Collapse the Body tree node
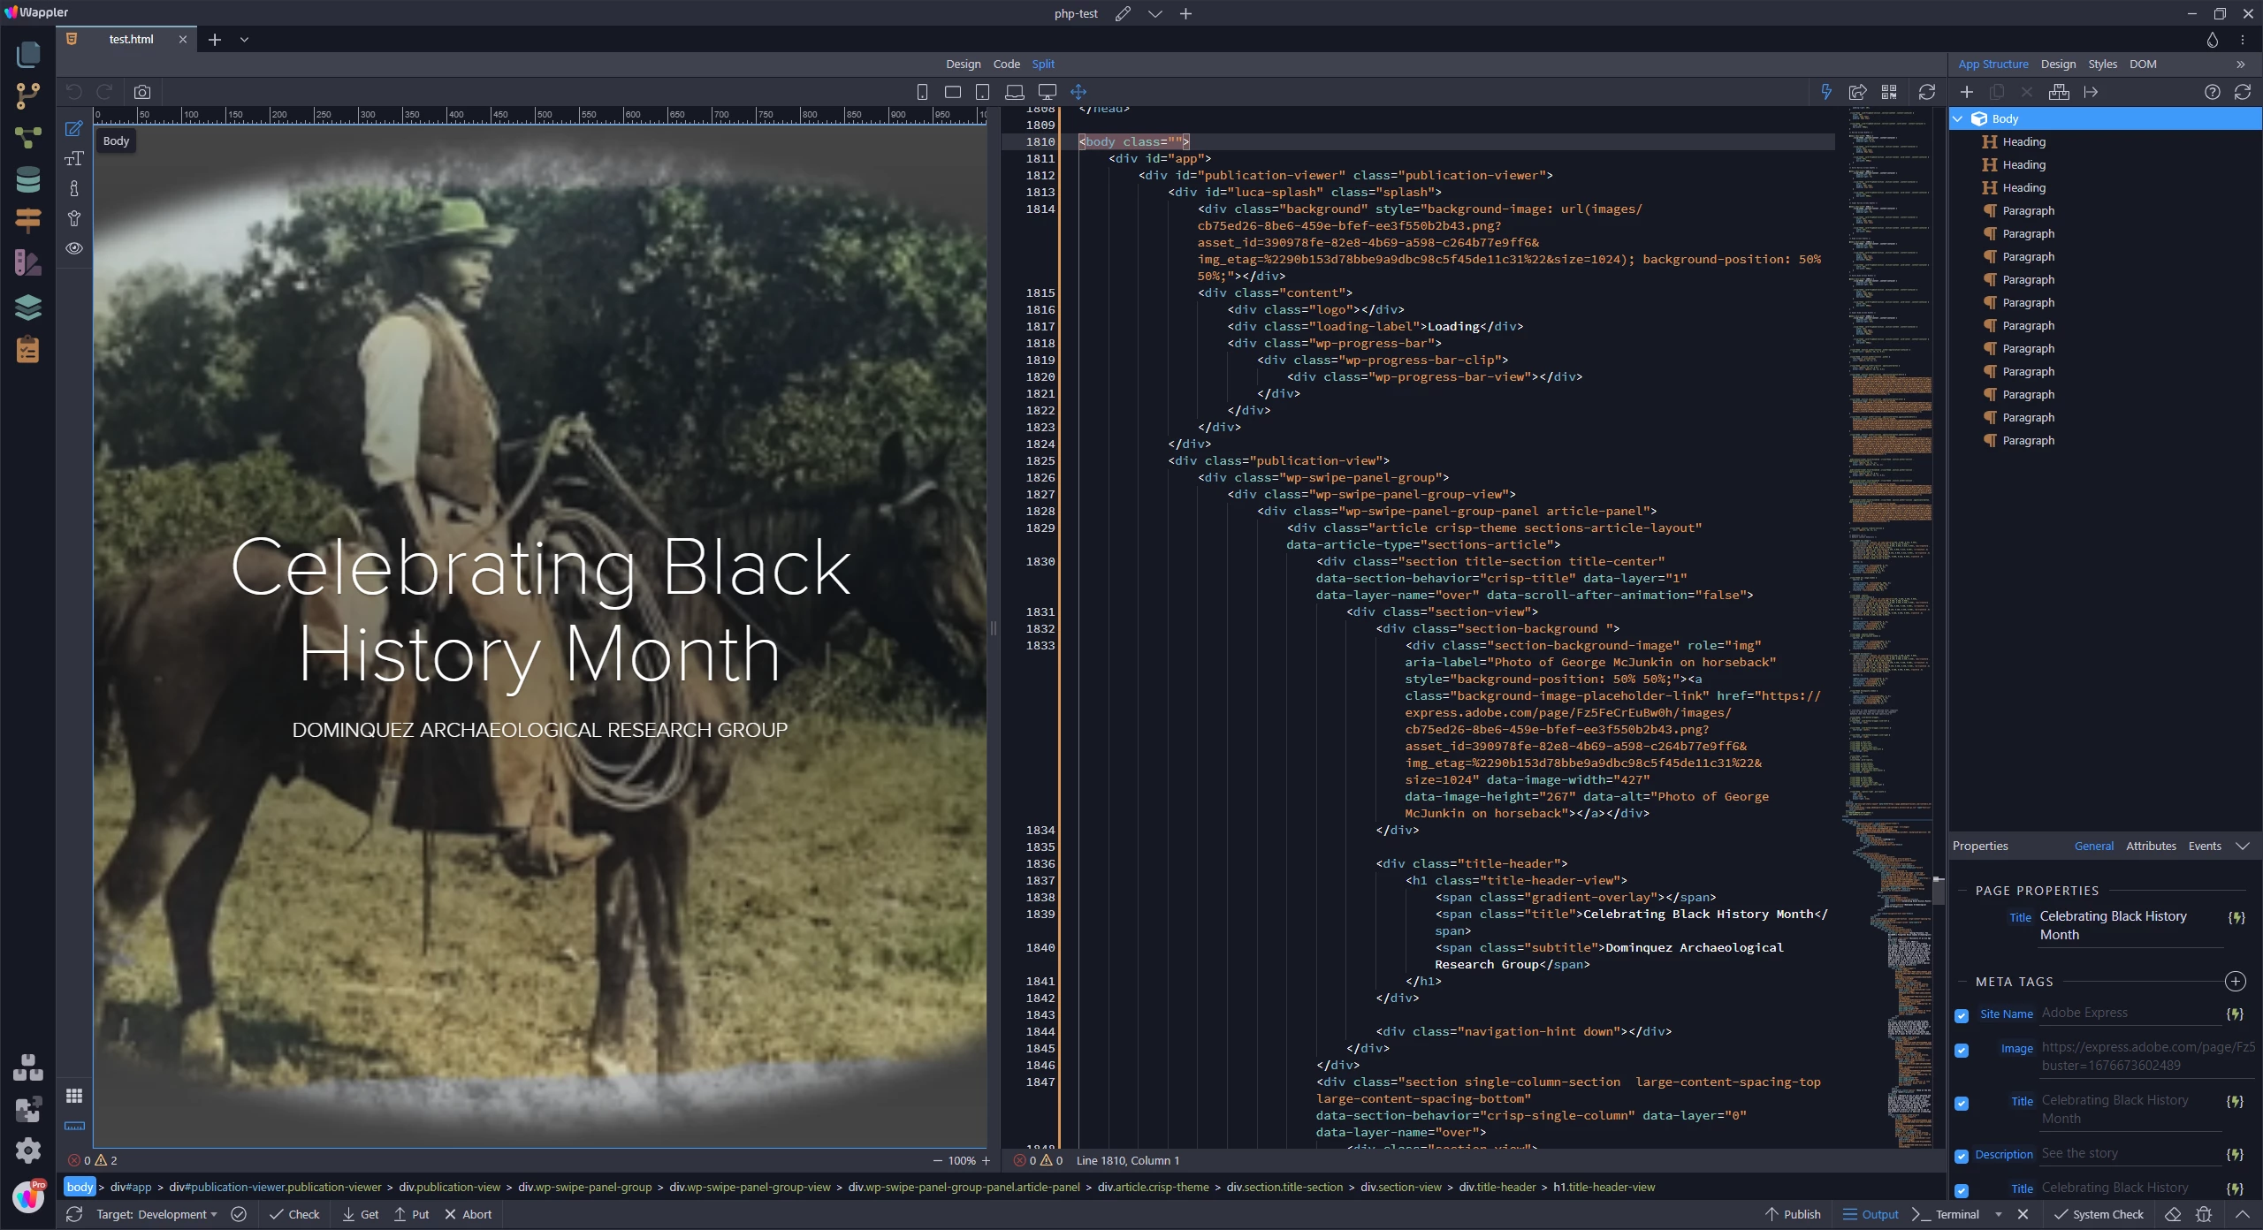The height and width of the screenshot is (1230, 2263). point(1959,118)
